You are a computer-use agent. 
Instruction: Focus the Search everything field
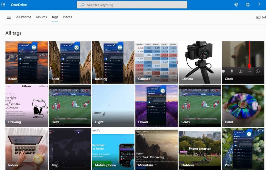pos(132,5)
